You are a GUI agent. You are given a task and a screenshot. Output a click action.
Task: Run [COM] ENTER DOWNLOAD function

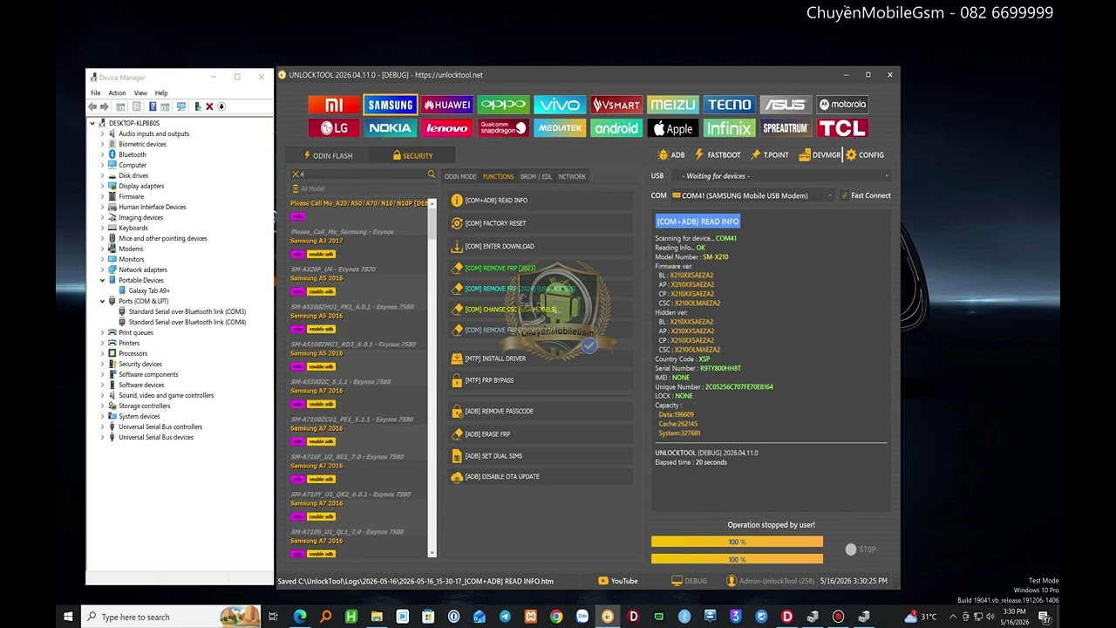coord(541,246)
